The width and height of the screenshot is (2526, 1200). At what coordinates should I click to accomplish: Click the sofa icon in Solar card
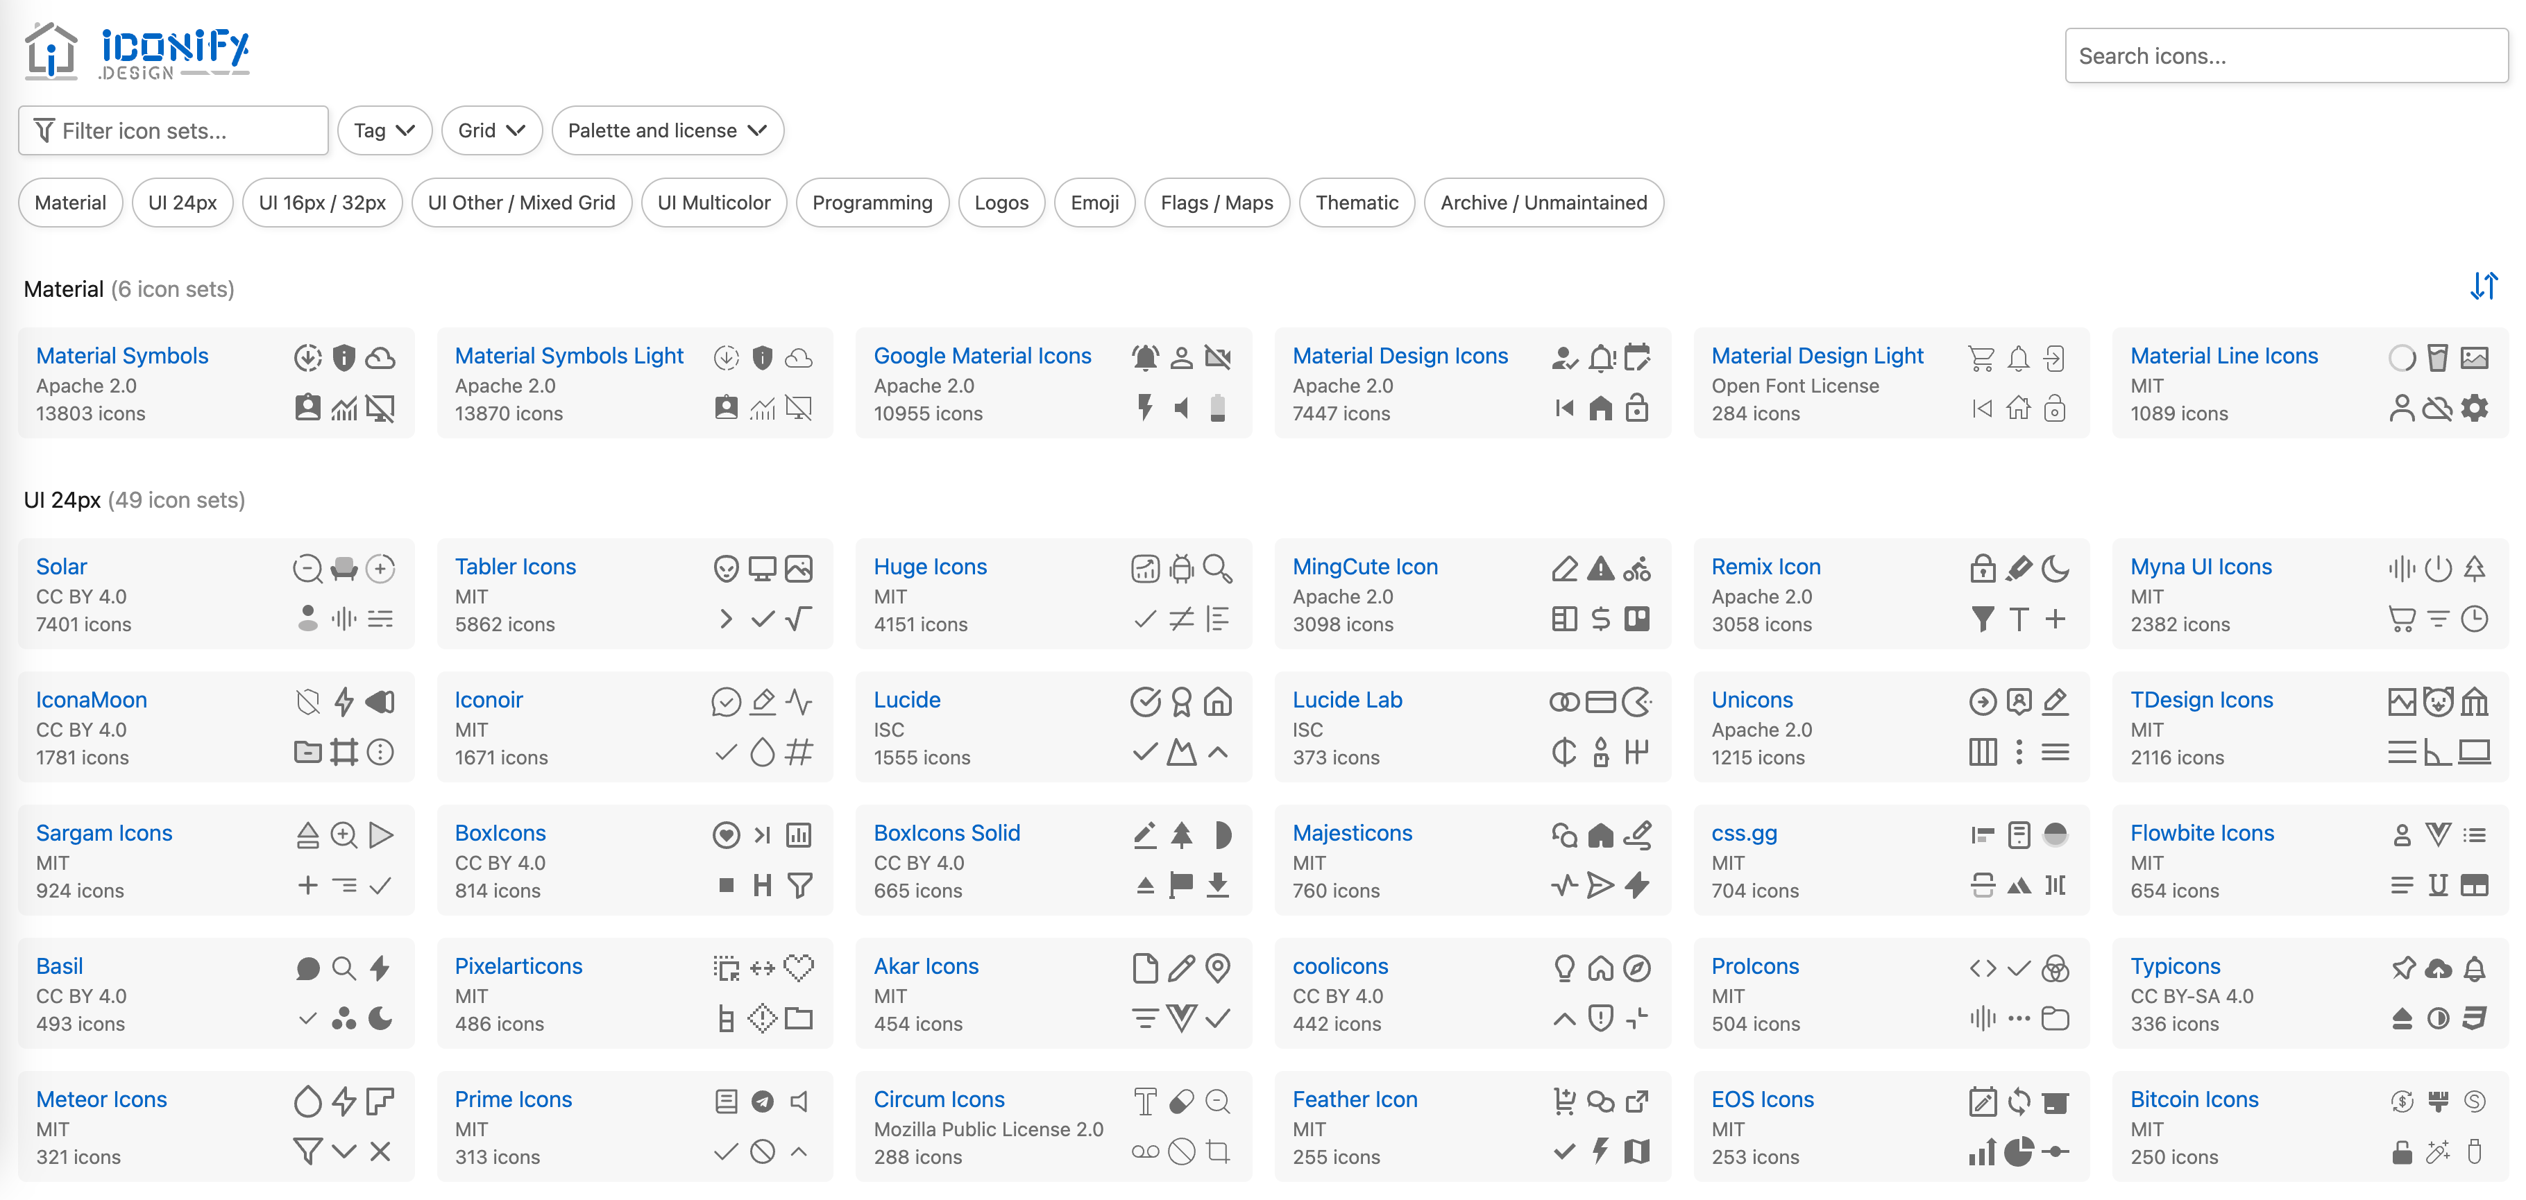tap(344, 569)
